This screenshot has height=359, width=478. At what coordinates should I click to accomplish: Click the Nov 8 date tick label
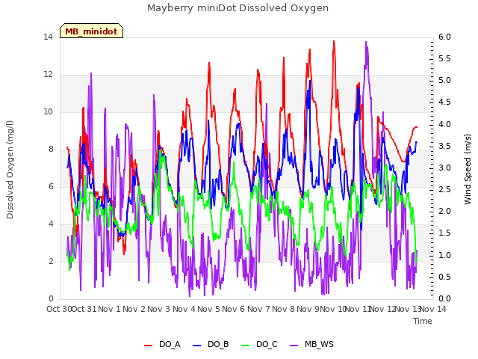coord(283,309)
